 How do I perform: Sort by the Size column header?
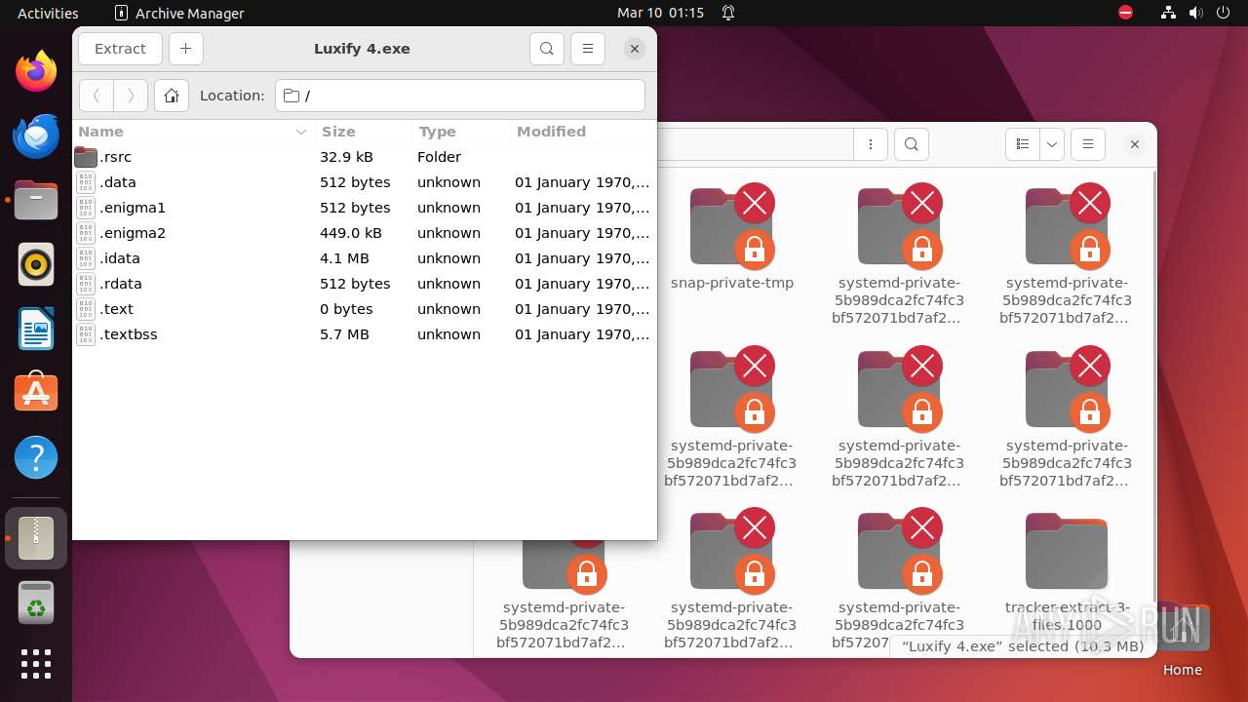click(x=363, y=132)
